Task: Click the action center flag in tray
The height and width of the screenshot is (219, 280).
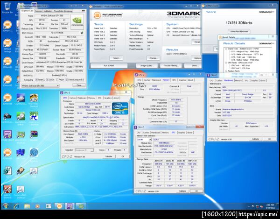Action: point(253,206)
